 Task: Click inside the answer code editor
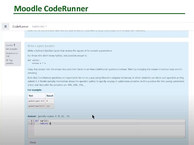click(106, 129)
